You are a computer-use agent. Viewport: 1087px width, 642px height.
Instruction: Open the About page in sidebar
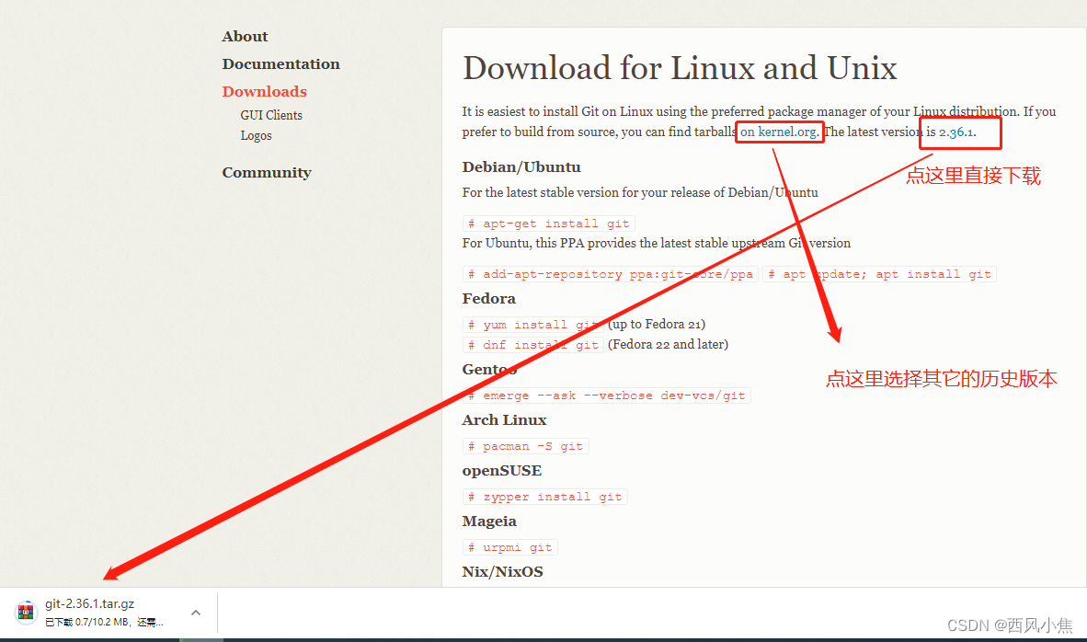click(x=245, y=36)
